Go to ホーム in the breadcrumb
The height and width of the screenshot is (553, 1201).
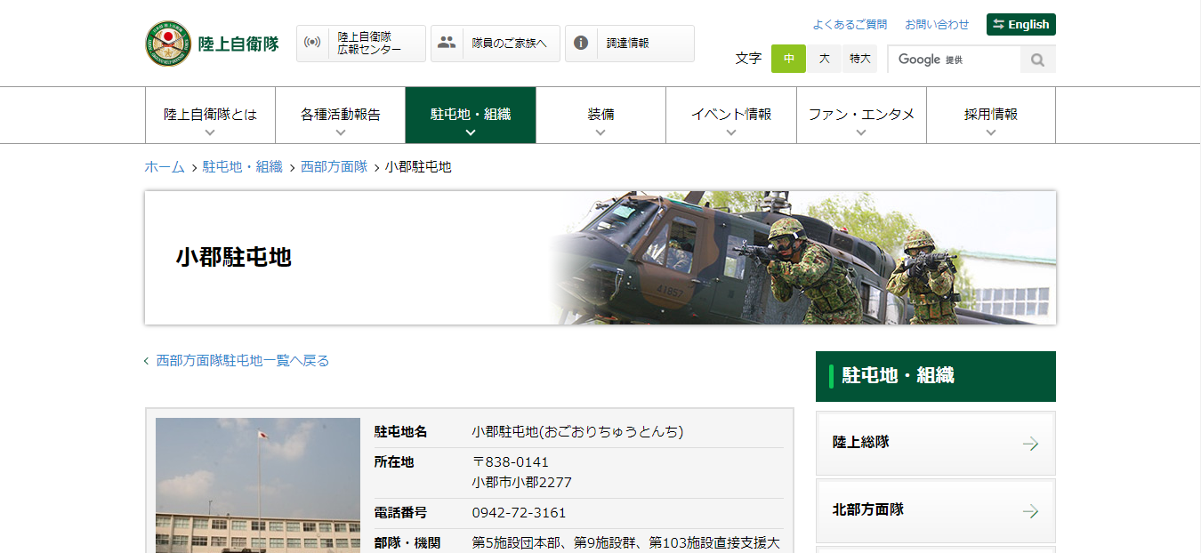(x=165, y=166)
